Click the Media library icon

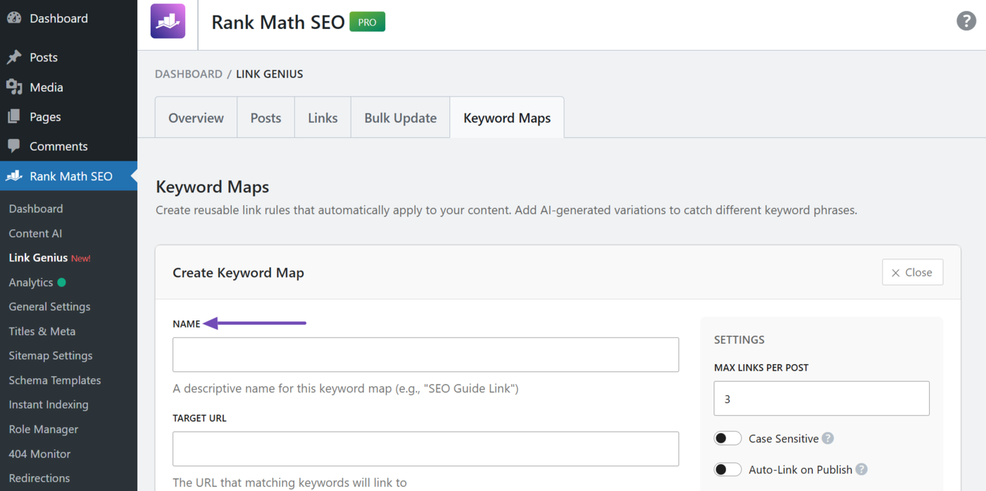pos(14,87)
